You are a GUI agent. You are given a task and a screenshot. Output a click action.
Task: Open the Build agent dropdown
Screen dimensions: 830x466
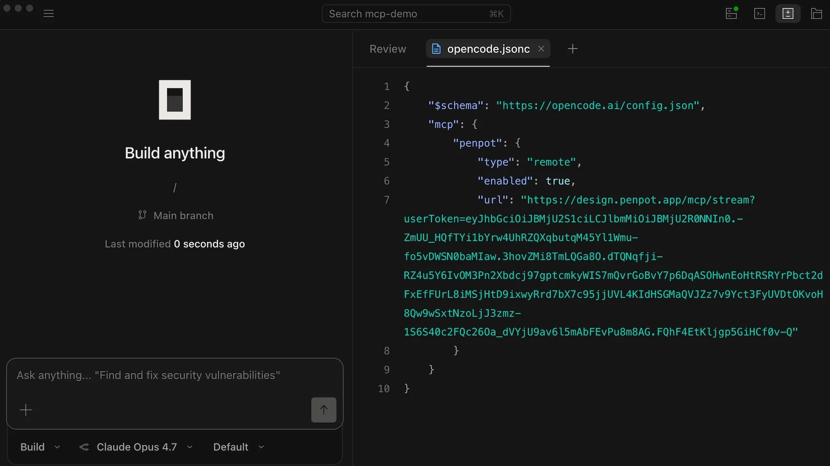pyautogui.click(x=40, y=447)
